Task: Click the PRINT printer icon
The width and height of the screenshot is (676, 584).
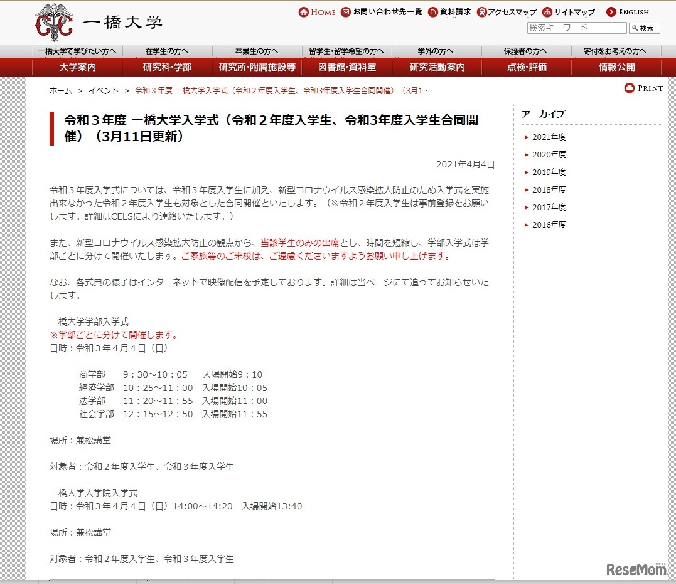Action: (630, 88)
